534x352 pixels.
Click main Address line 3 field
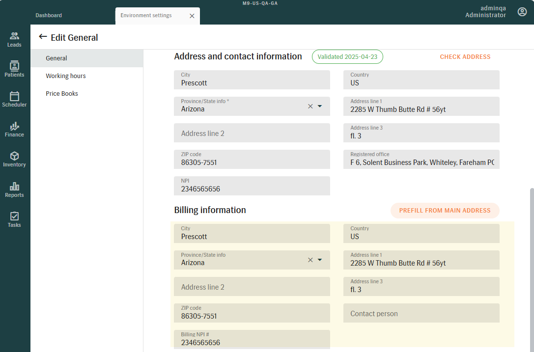tap(422, 133)
